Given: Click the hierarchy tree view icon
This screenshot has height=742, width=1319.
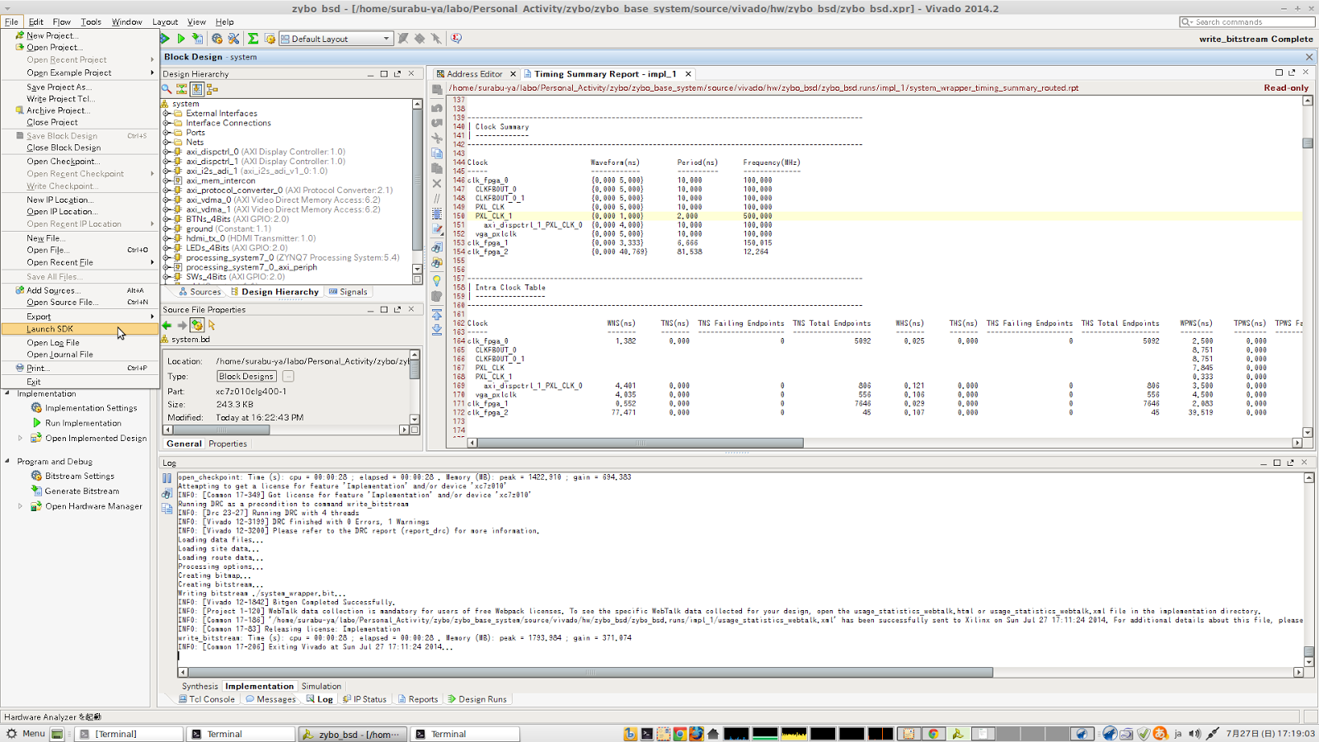Looking at the screenshot, I should pyautogui.click(x=212, y=89).
